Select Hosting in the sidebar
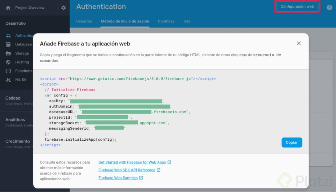 click(22, 62)
